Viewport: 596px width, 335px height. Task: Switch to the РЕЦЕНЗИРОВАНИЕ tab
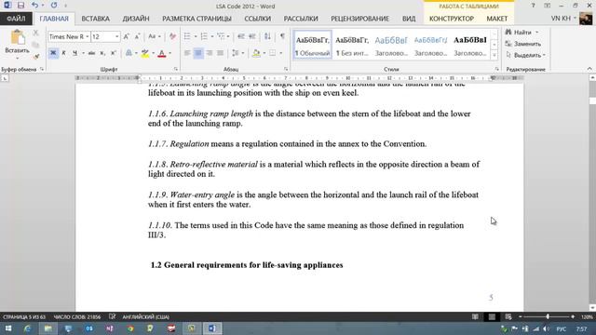359,19
